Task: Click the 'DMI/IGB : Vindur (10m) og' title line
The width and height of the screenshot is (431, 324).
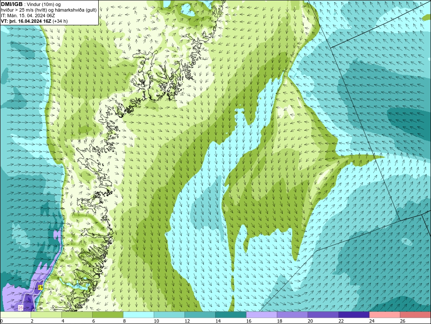Action: [x=31, y=4]
